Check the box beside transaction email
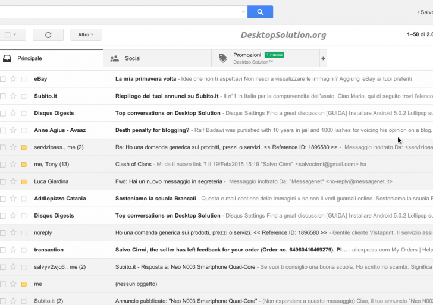This screenshot has width=433, height=305. coord(3,250)
